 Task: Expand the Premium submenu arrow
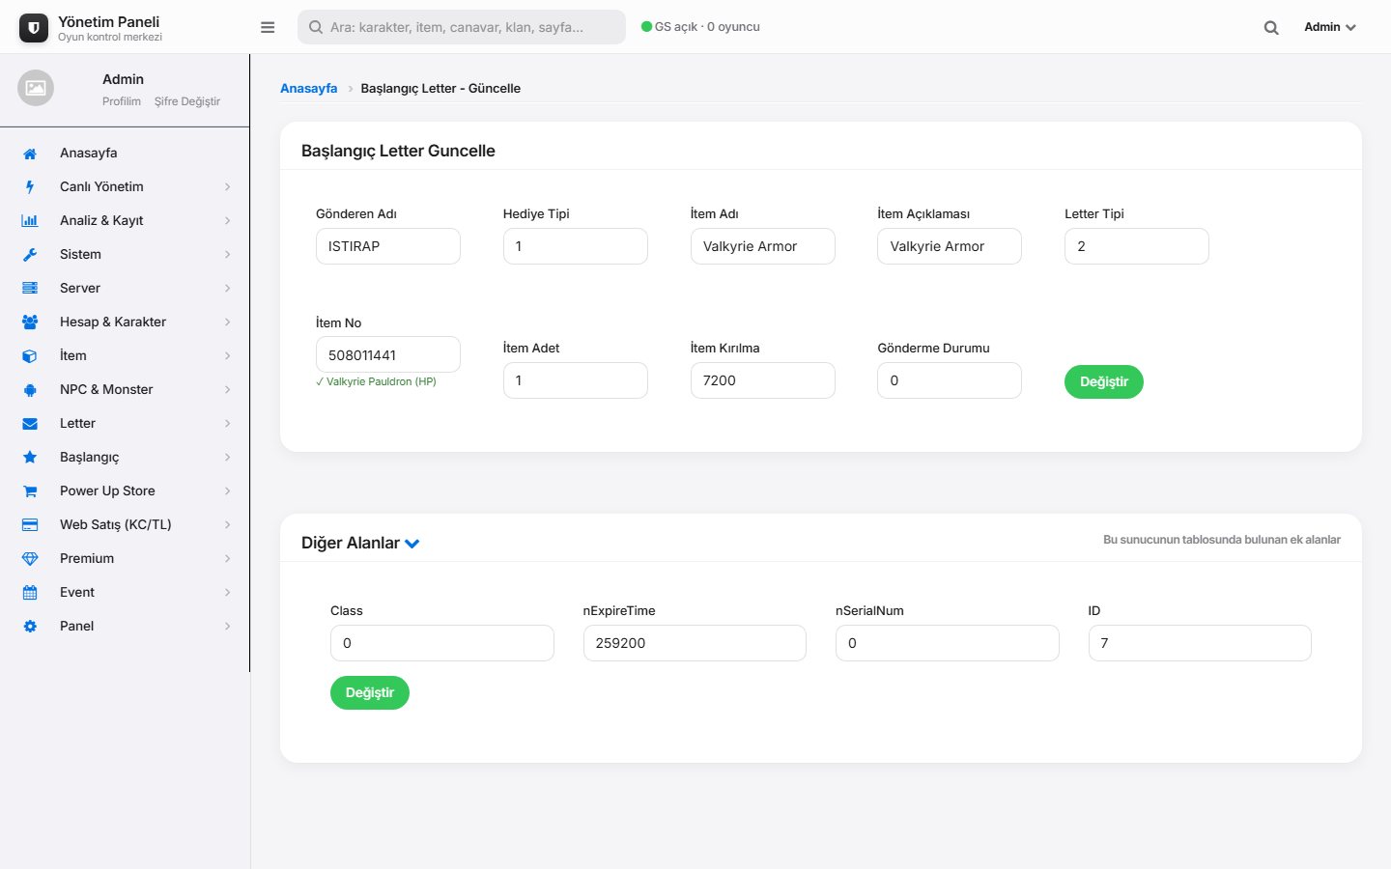click(x=228, y=559)
